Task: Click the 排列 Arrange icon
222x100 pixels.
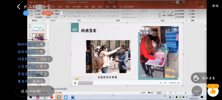Action: click(x=164, y=13)
